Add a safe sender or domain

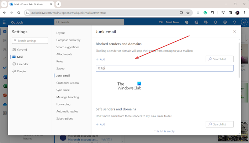tap(101, 124)
